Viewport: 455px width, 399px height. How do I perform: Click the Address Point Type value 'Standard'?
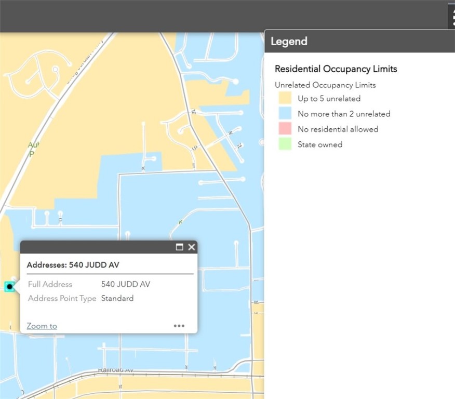(117, 298)
